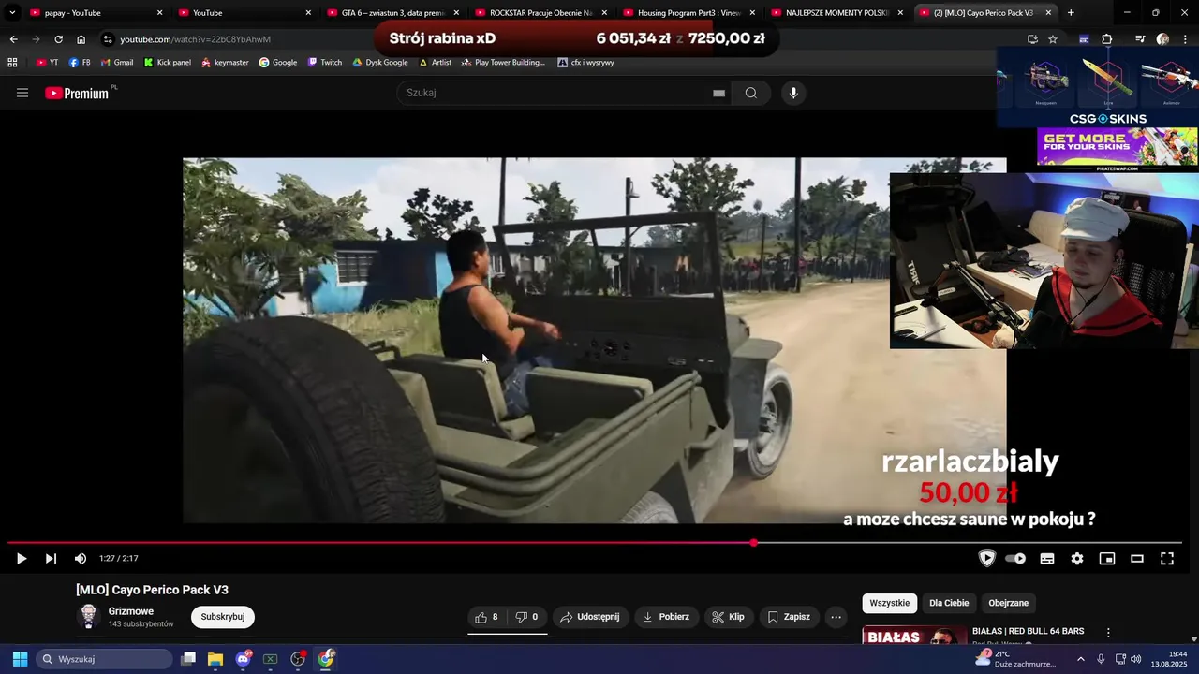
Task: Open Grizmowe channel avatar
Action: [x=89, y=616]
